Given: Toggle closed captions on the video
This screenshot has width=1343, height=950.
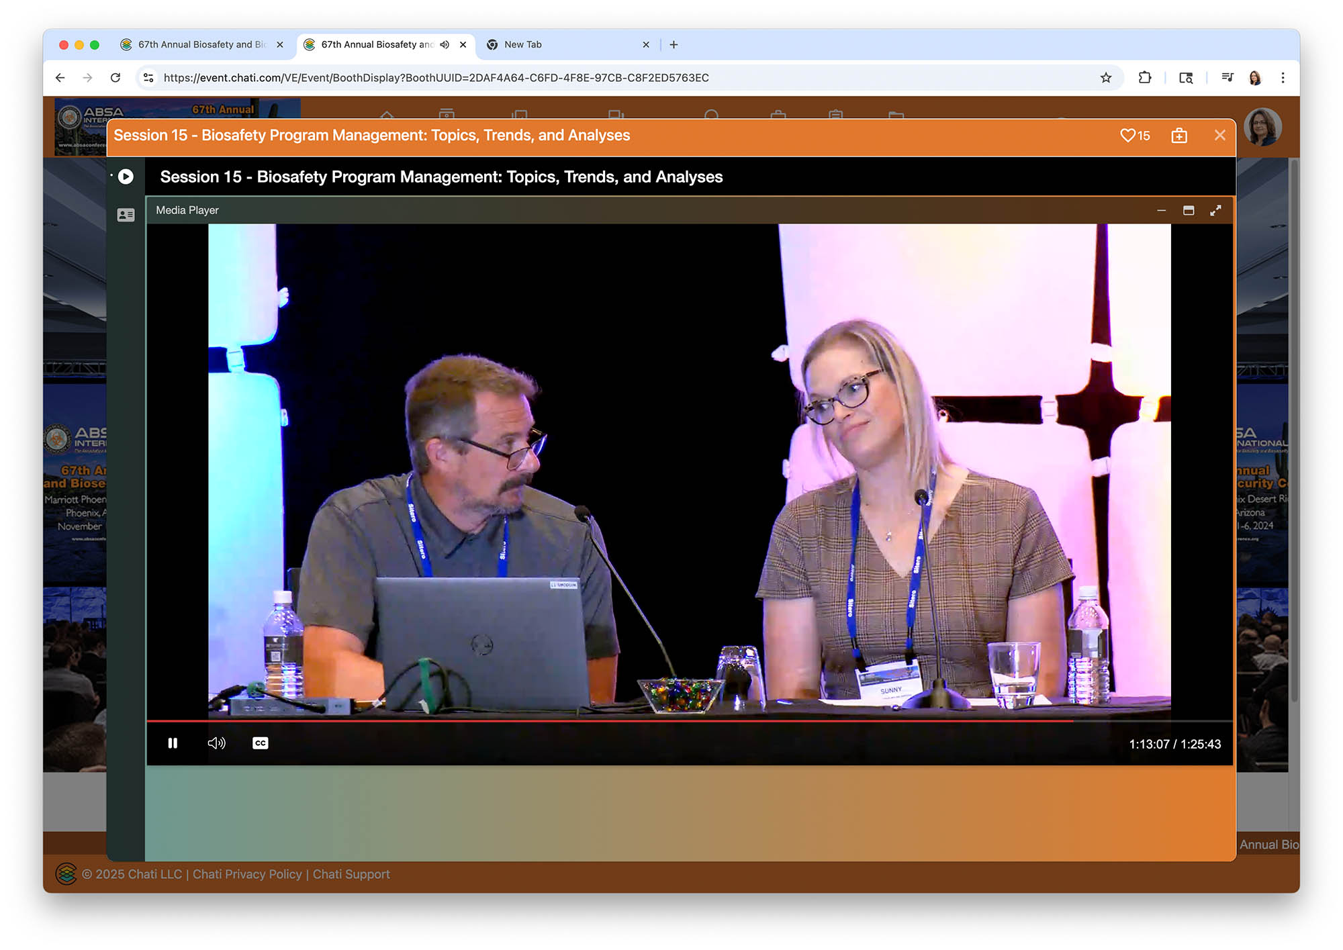Looking at the screenshot, I should [261, 743].
